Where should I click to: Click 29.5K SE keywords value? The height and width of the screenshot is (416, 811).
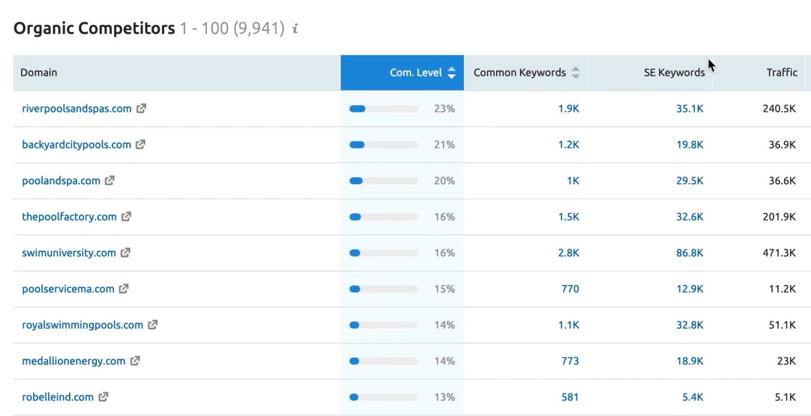690,180
